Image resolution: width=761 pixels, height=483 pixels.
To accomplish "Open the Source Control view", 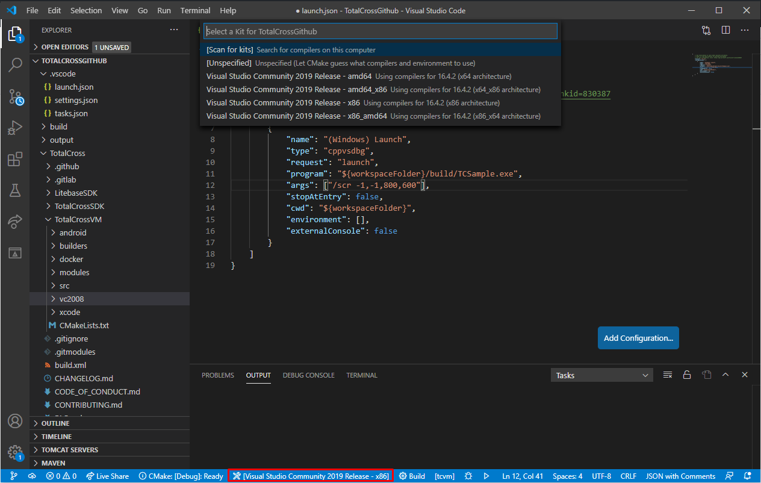I will click(15, 96).
